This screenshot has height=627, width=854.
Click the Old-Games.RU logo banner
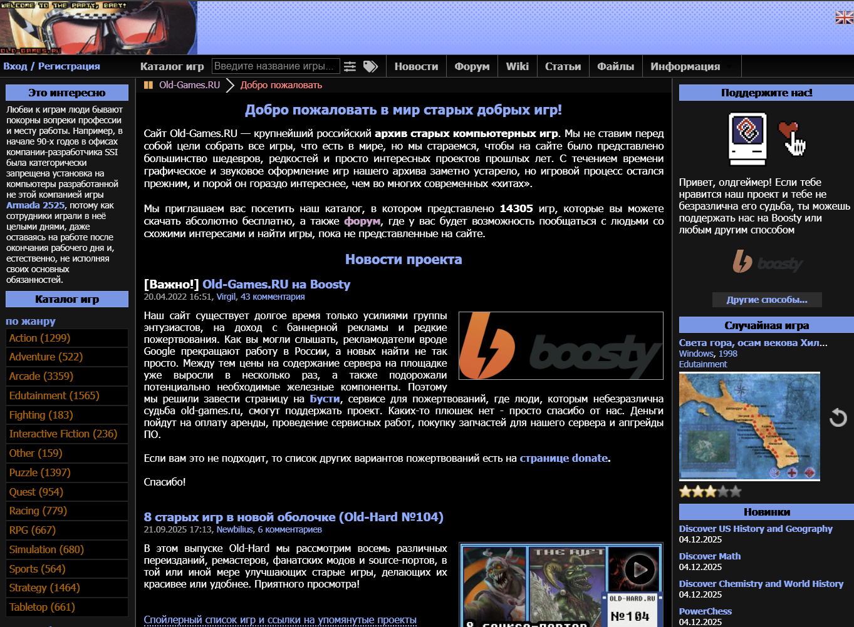point(98,28)
